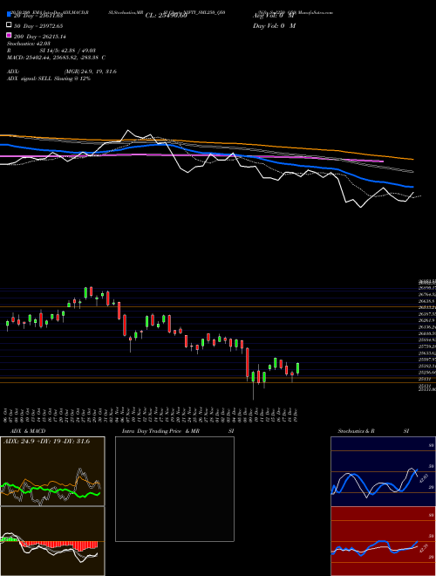Click the magenta 200 Day EMA legend swatch
Image resolution: width=436 pixels, height=576 pixels.
pyautogui.click(x=9, y=35)
